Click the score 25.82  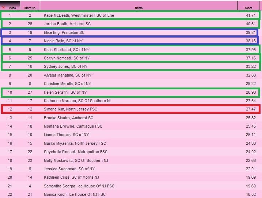(x=251, y=118)
